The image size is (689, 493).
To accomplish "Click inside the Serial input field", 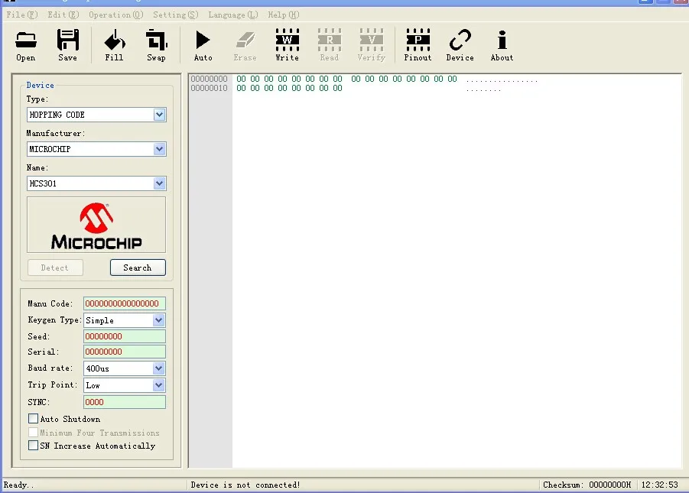I will tap(124, 352).
